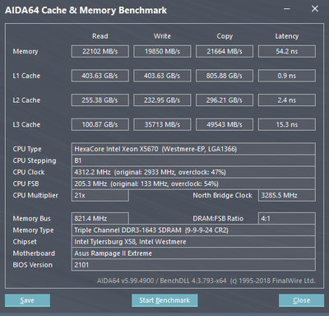Click the Memory Copy 21664 MB/s cell
The width and height of the screenshot is (329, 316).
(225, 51)
